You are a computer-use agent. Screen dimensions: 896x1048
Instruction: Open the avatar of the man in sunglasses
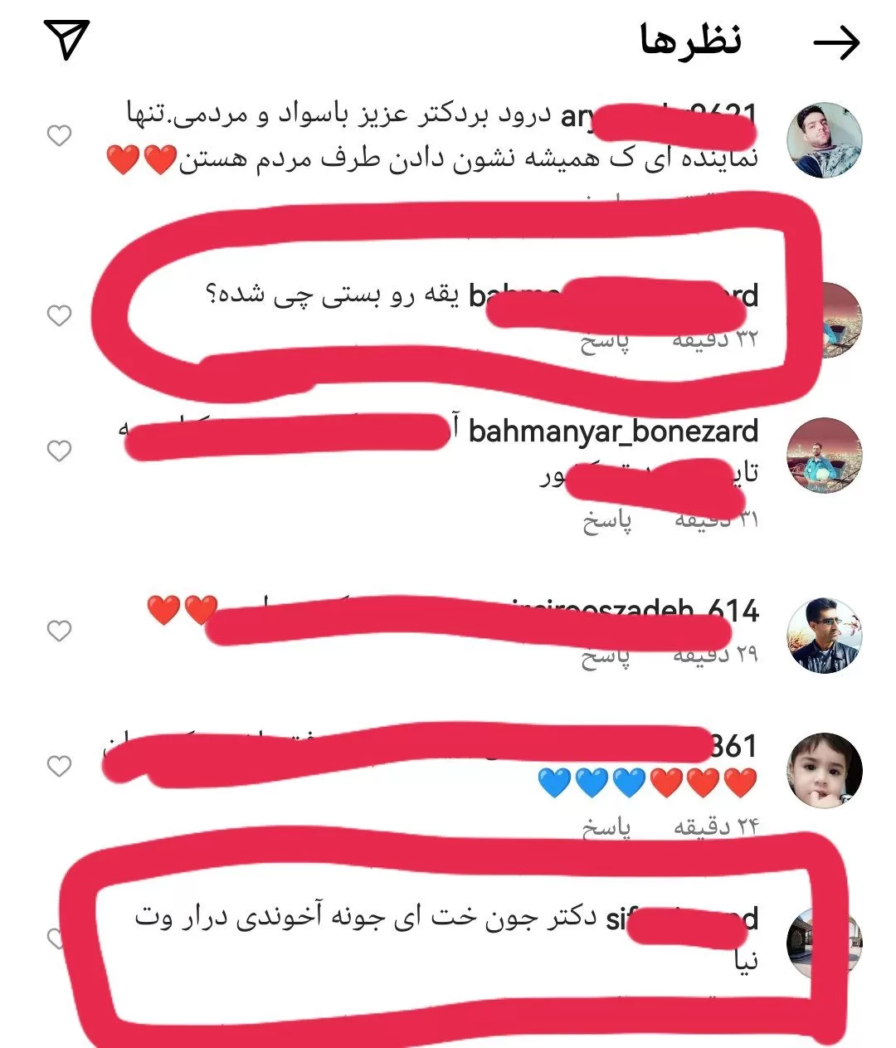click(824, 635)
